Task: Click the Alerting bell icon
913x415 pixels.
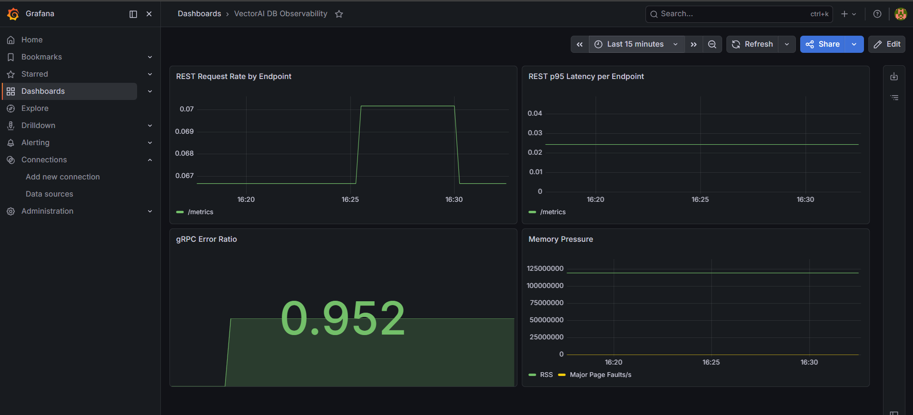Action: (x=11, y=143)
